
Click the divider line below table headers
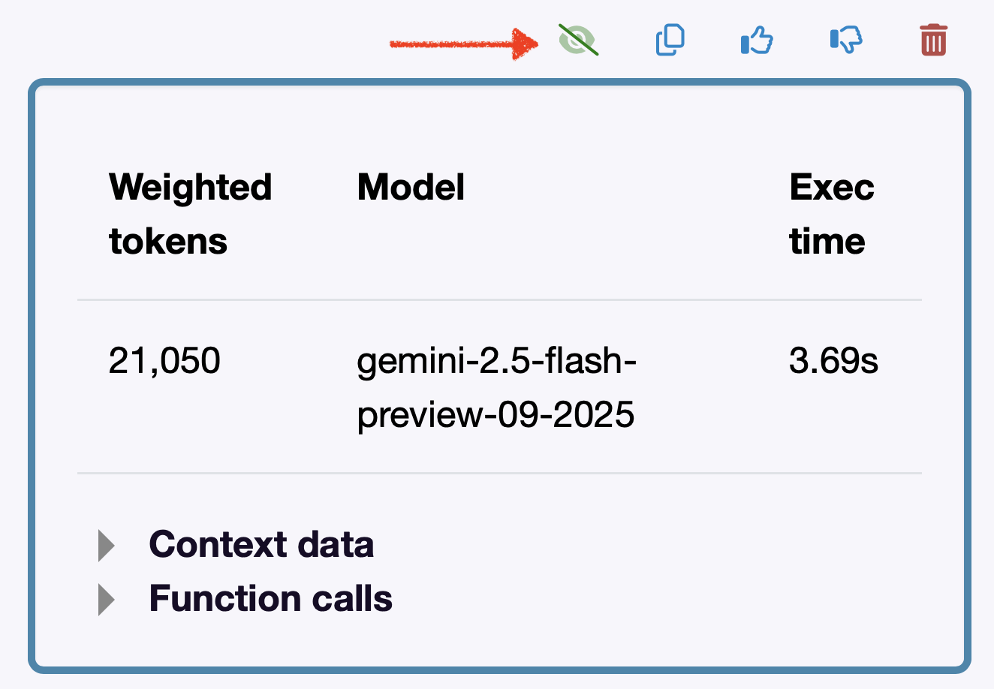(x=499, y=299)
